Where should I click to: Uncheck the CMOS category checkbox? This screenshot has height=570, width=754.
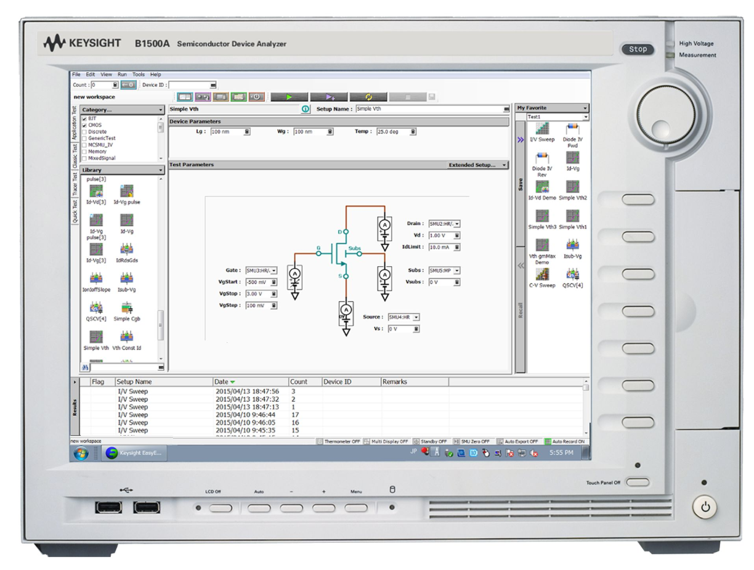click(x=84, y=125)
